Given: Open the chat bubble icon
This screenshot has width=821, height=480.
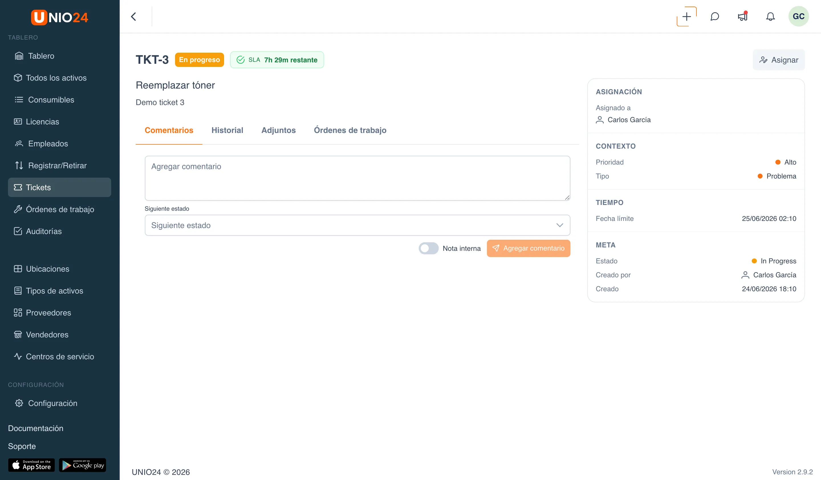Looking at the screenshot, I should click(x=714, y=17).
